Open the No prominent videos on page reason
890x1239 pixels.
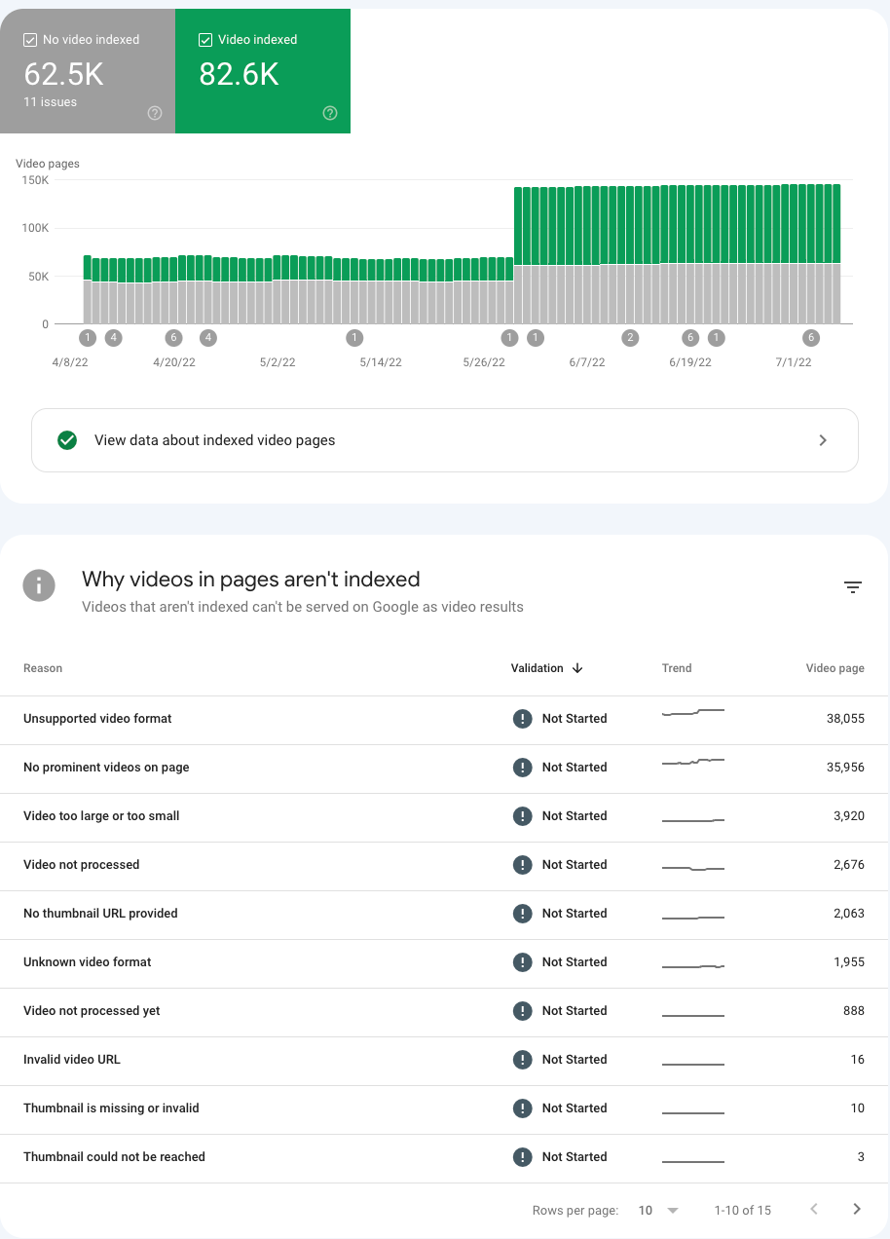pyautogui.click(x=105, y=768)
